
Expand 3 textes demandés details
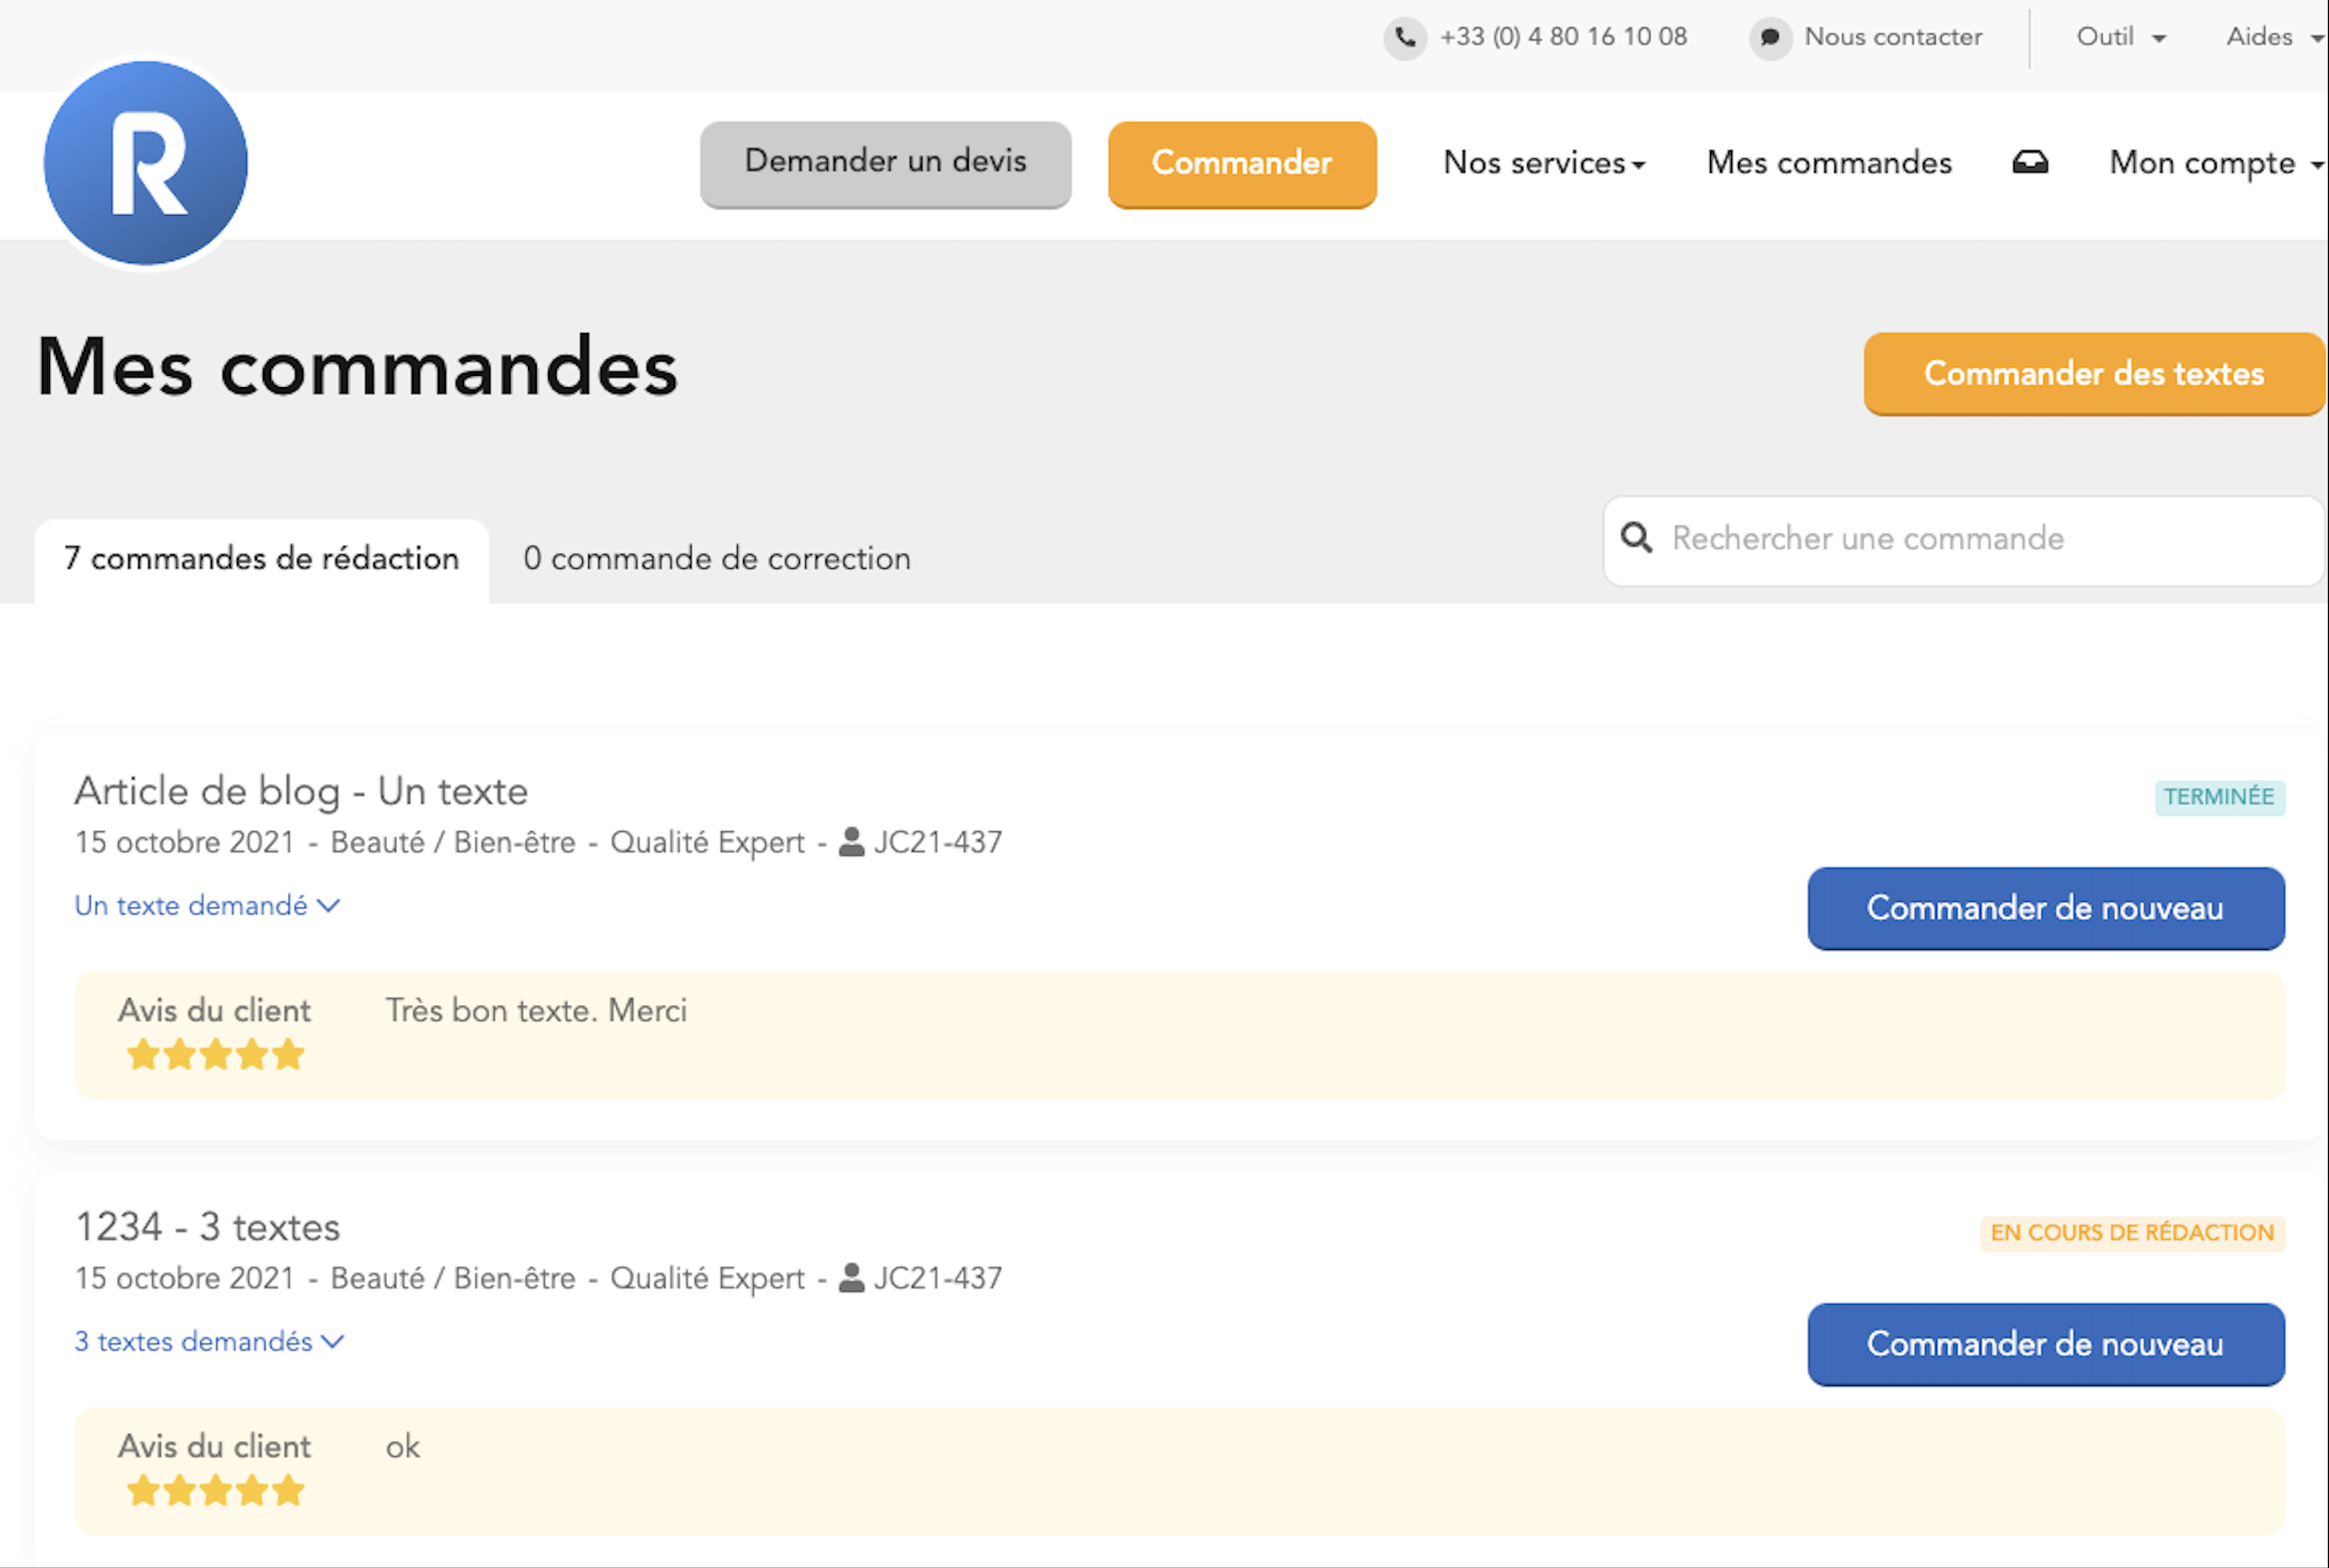210,1342
